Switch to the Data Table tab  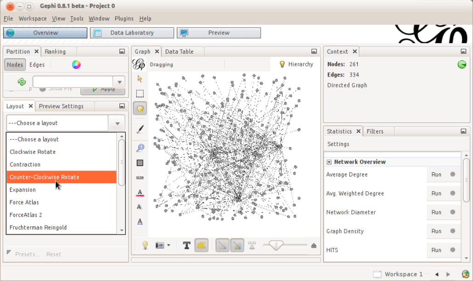pos(179,51)
